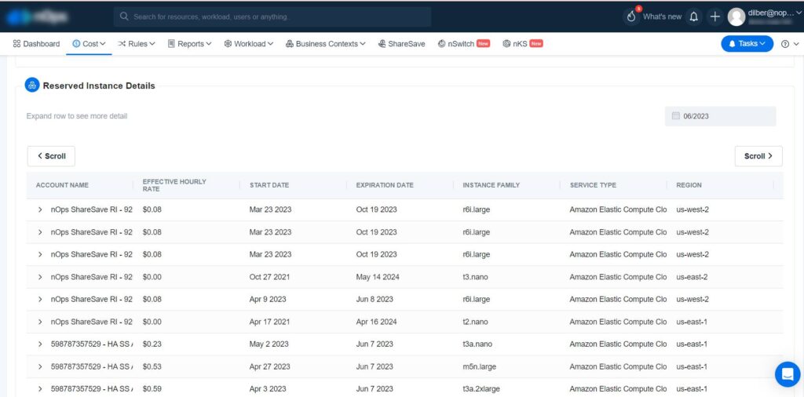Click the calendar icon in date field

[675, 116]
